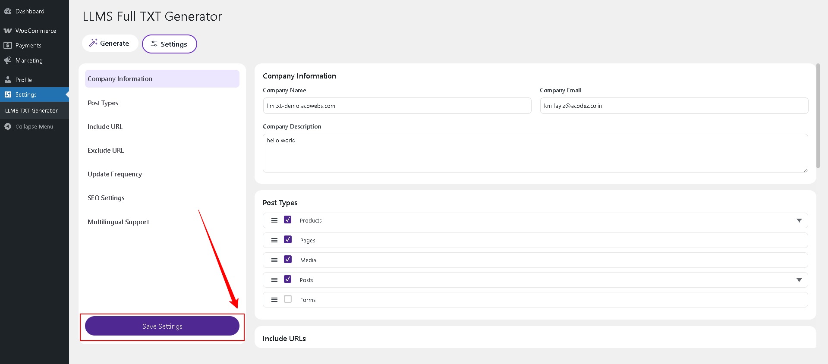
Task: Uncheck the Products post type checkbox
Action: 288,220
